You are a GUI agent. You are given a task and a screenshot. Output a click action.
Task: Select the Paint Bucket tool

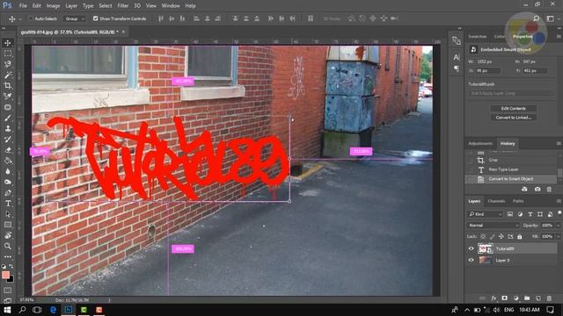coord(8,161)
